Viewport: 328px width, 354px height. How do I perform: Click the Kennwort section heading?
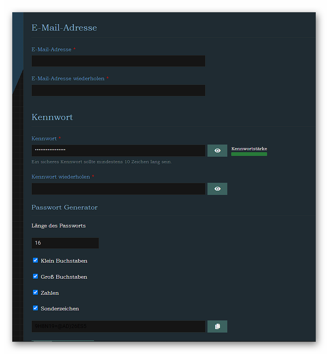tap(52, 117)
